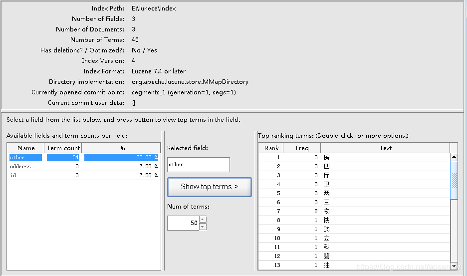This screenshot has height=276, width=467.
Task: Select rank 6 term row 三
Action: pyautogui.click(x=354, y=202)
